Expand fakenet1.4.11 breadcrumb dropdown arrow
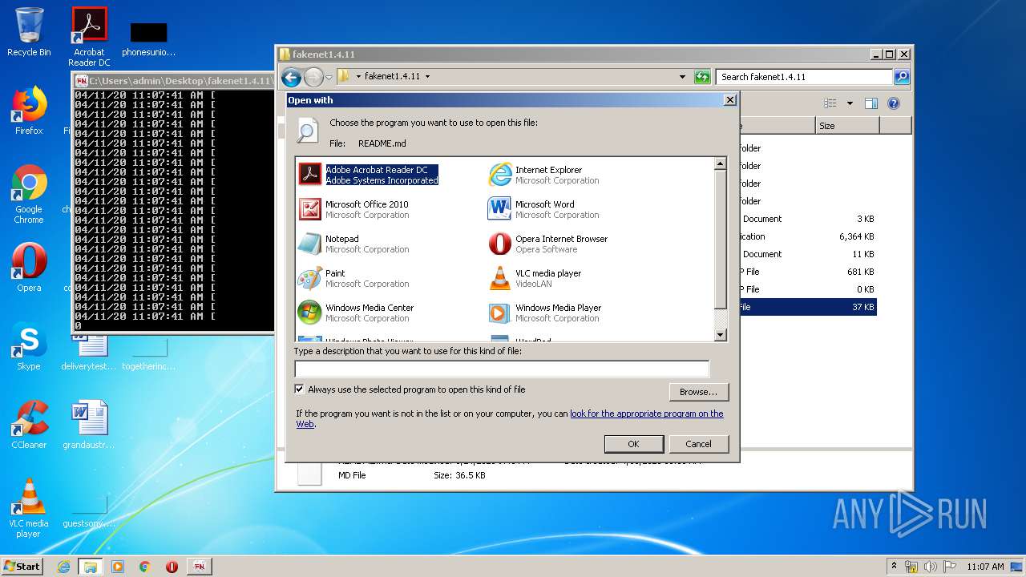 [x=427, y=77]
